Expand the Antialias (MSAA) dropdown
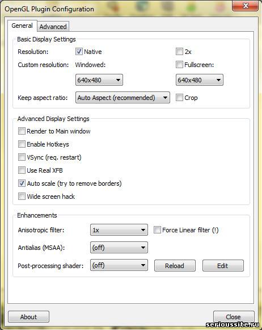The width and height of the screenshot is (262, 330). [119, 248]
